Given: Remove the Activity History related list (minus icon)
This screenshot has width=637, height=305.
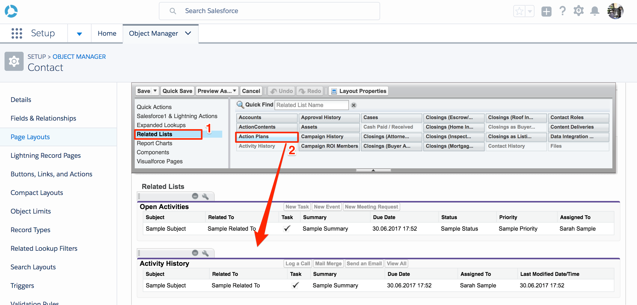Looking at the screenshot, I should tap(195, 253).
